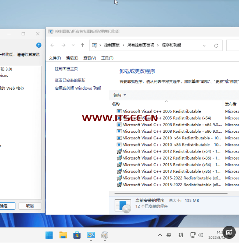Sort programs by 名称 column header
Viewport: 239px width, 243px height.
(116, 104)
